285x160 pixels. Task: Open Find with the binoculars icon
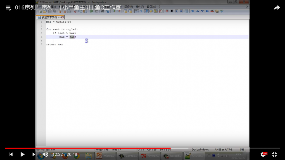point(103,11)
